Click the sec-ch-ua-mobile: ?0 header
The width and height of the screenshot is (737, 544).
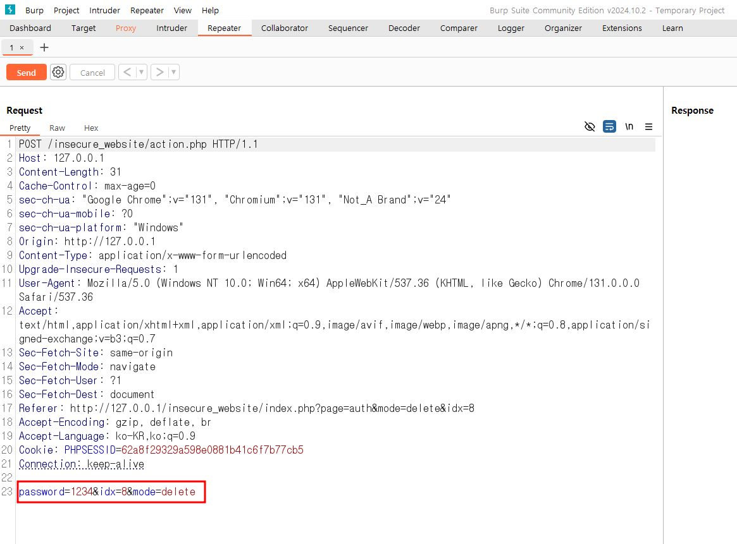coord(76,214)
